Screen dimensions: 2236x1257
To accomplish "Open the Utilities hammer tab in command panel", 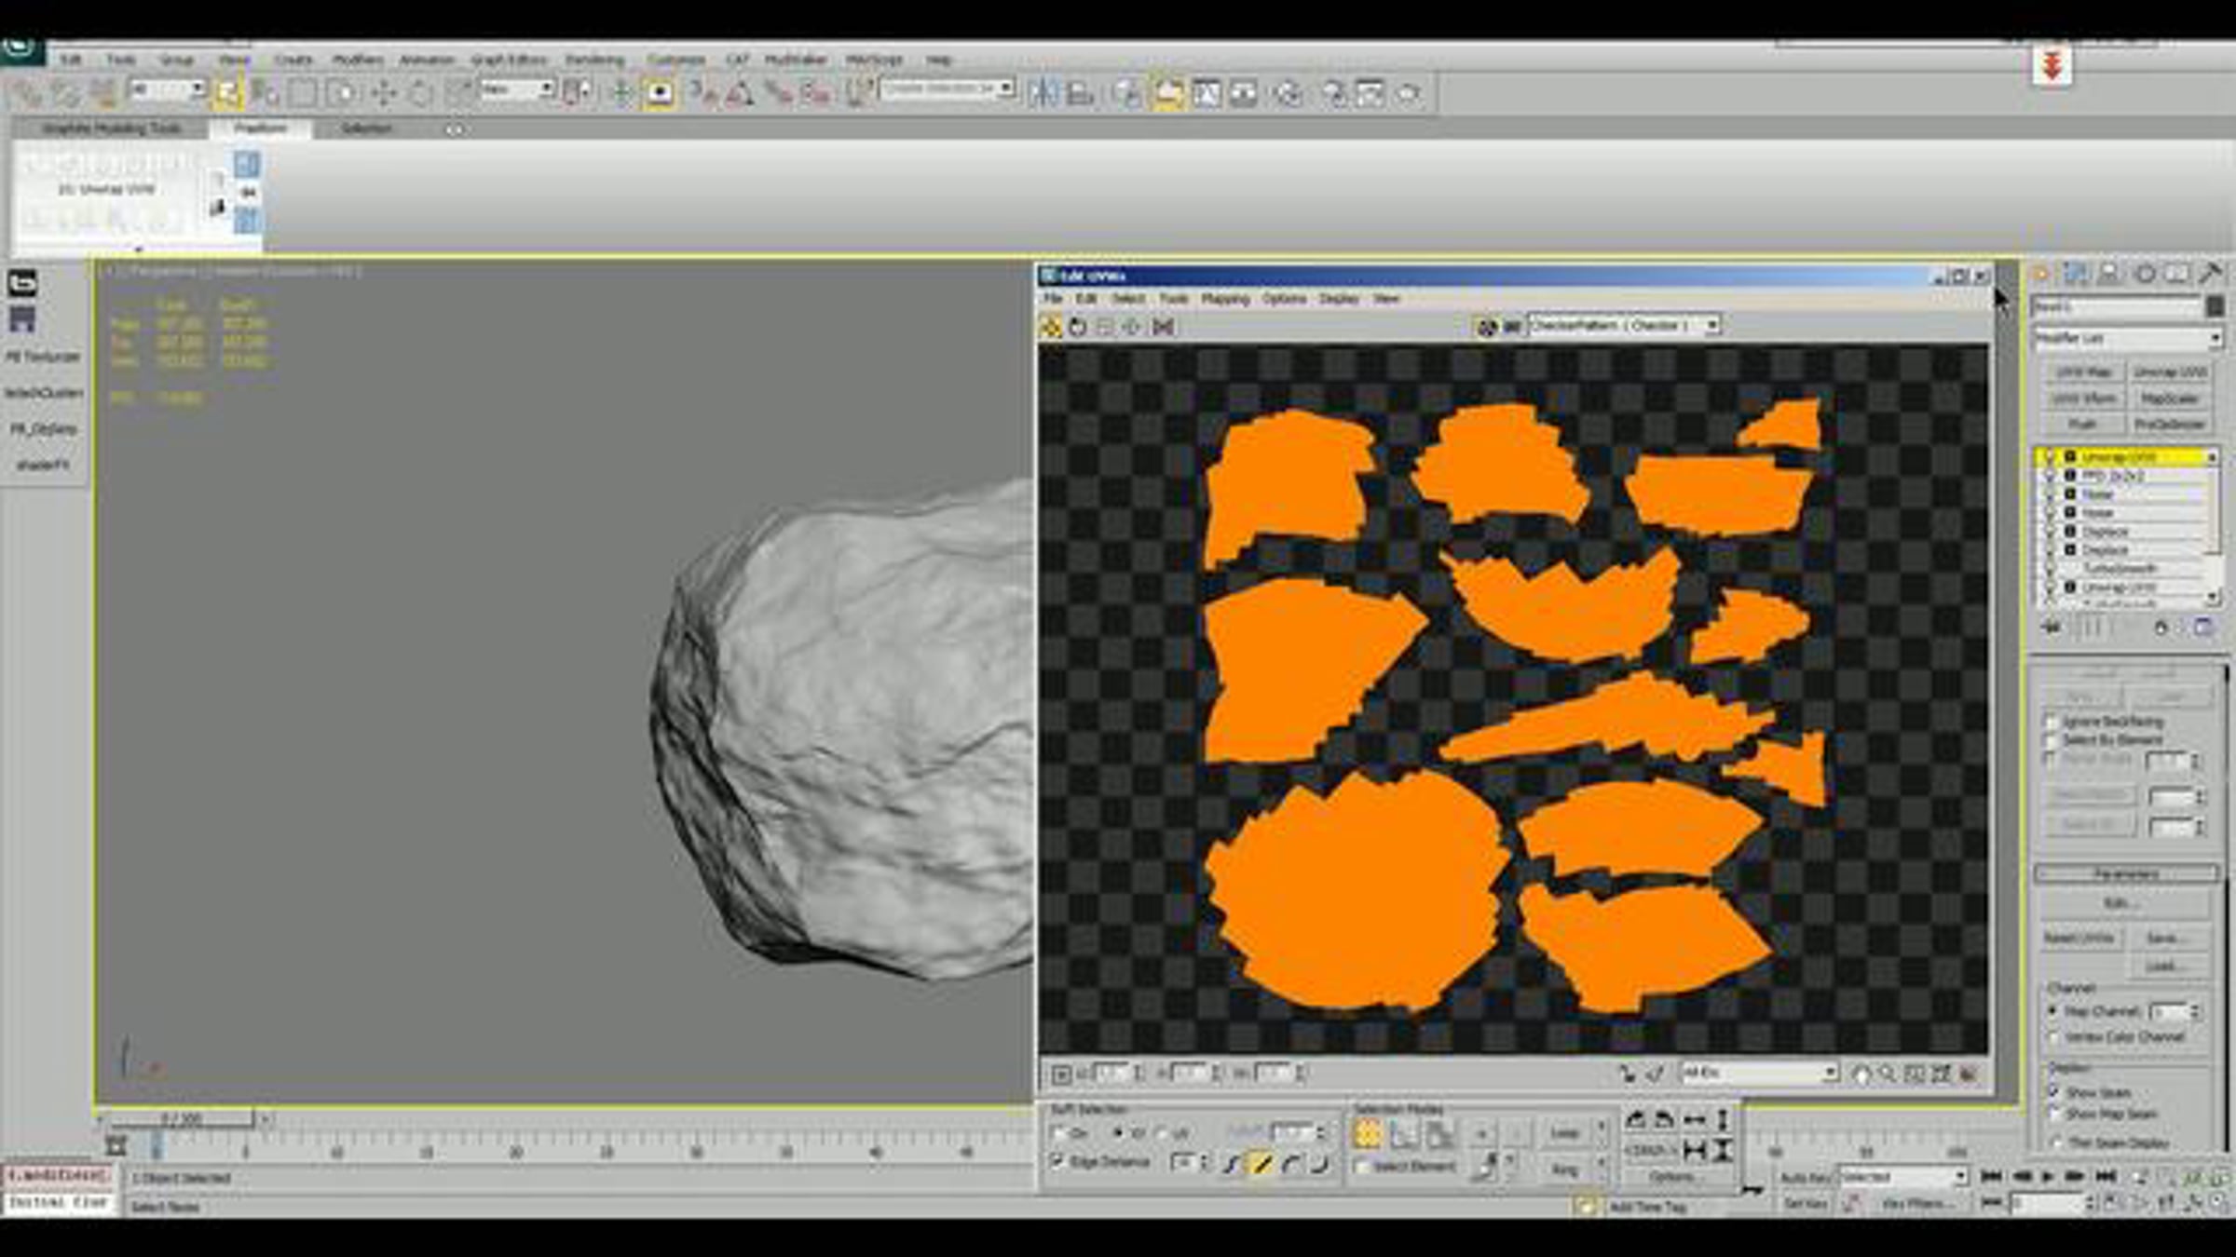I will coord(2210,274).
